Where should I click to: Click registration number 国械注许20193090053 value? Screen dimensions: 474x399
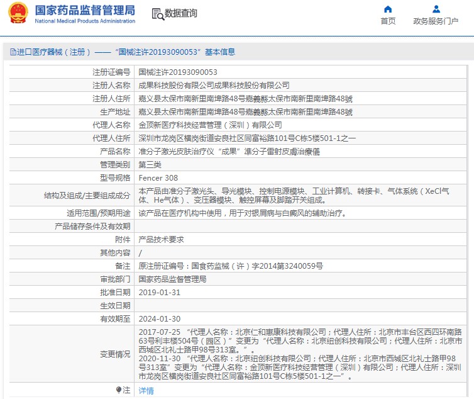tap(178, 73)
